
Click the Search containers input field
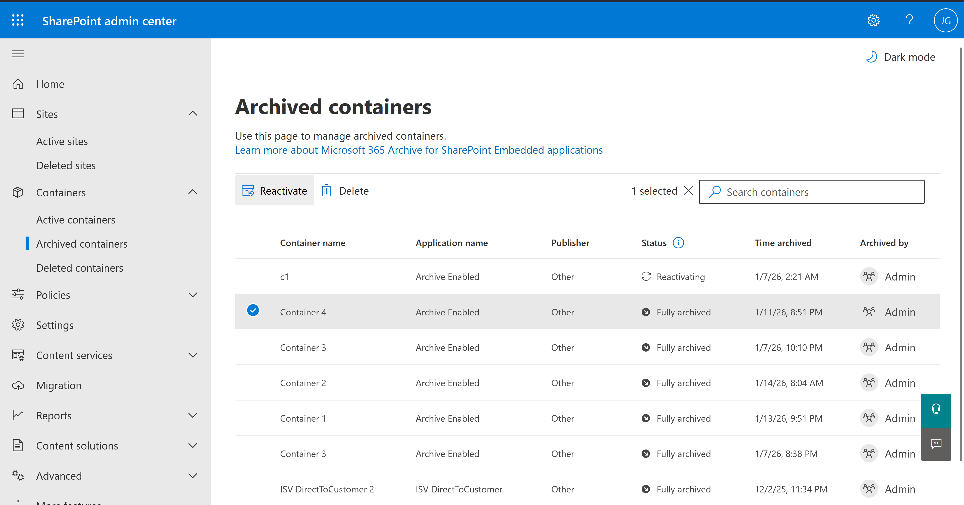pyautogui.click(x=811, y=192)
